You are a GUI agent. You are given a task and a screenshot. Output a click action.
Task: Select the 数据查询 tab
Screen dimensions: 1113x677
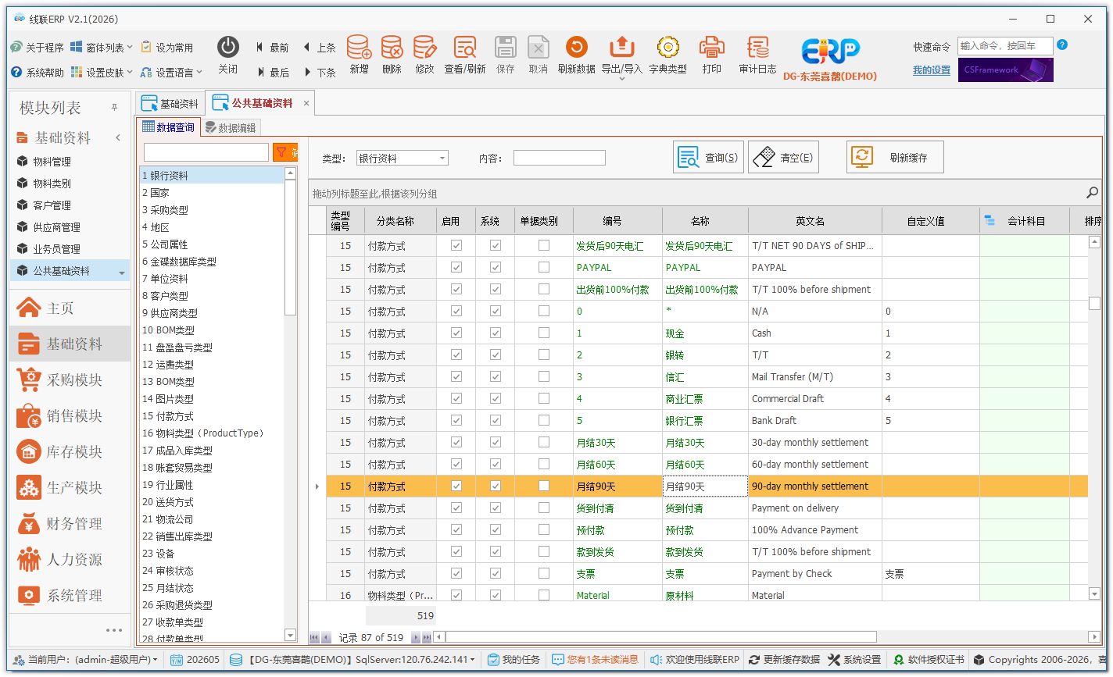click(x=168, y=127)
